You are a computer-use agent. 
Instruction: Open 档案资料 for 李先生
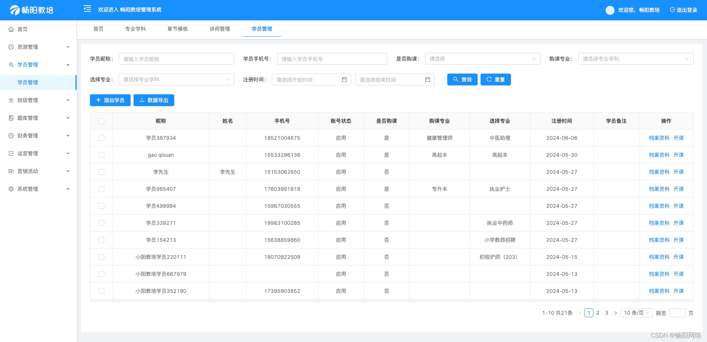[x=659, y=172]
